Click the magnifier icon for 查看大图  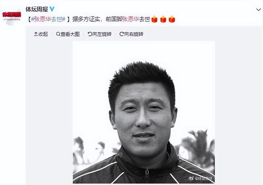[58, 34]
